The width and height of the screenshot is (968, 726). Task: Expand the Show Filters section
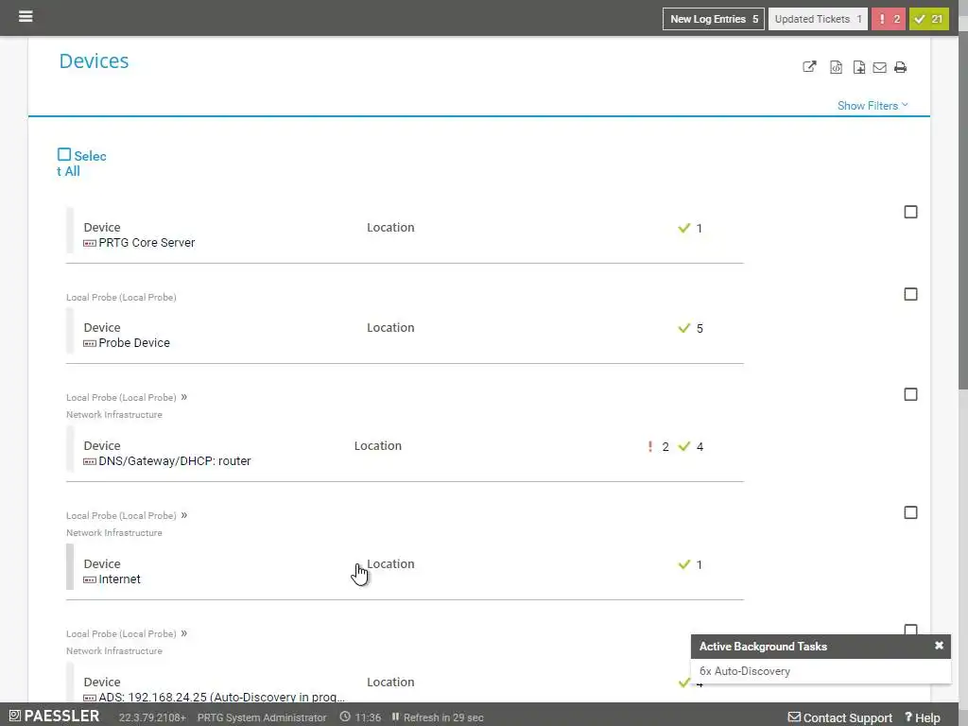(873, 106)
